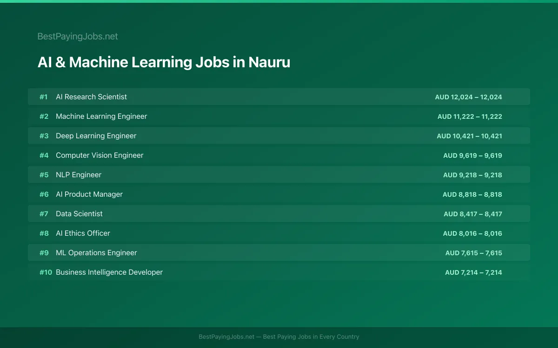Viewport: 558px width, 348px height.
Task: Click the #5 rank number
Action: (44, 175)
